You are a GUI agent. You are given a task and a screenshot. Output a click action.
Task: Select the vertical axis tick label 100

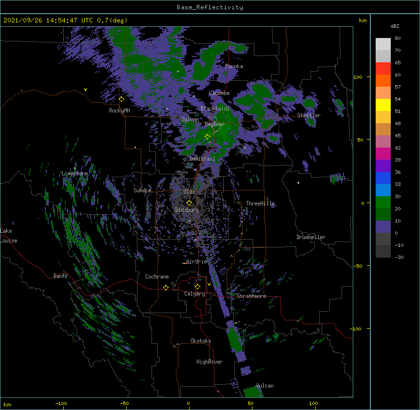pos(358,77)
